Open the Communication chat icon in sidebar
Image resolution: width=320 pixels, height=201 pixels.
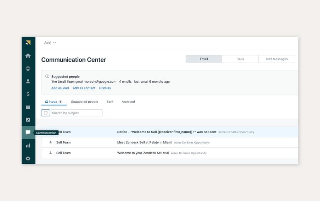[x=28, y=132]
